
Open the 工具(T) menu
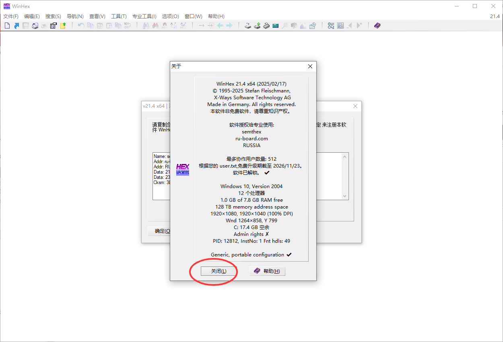click(119, 16)
